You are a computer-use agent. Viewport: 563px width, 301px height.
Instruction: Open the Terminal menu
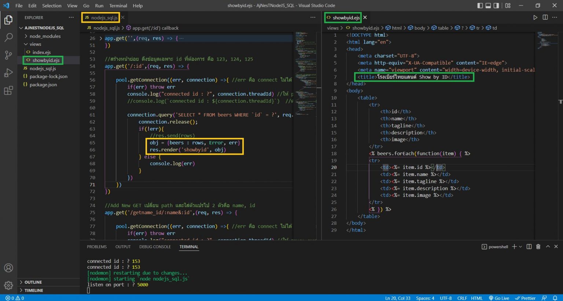click(x=118, y=5)
